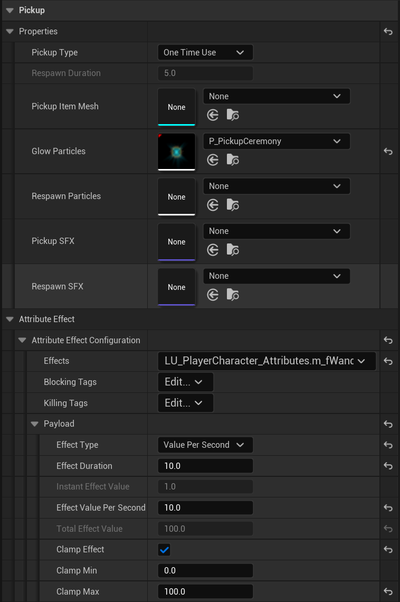Viewport: 400px width, 602px height.
Task: Click Use Selected Asset arrow for Respawn Particles
Action: 213,205
